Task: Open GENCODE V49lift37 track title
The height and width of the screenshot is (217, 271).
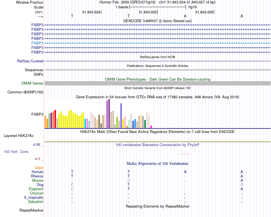Action: (x=157, y=21)
